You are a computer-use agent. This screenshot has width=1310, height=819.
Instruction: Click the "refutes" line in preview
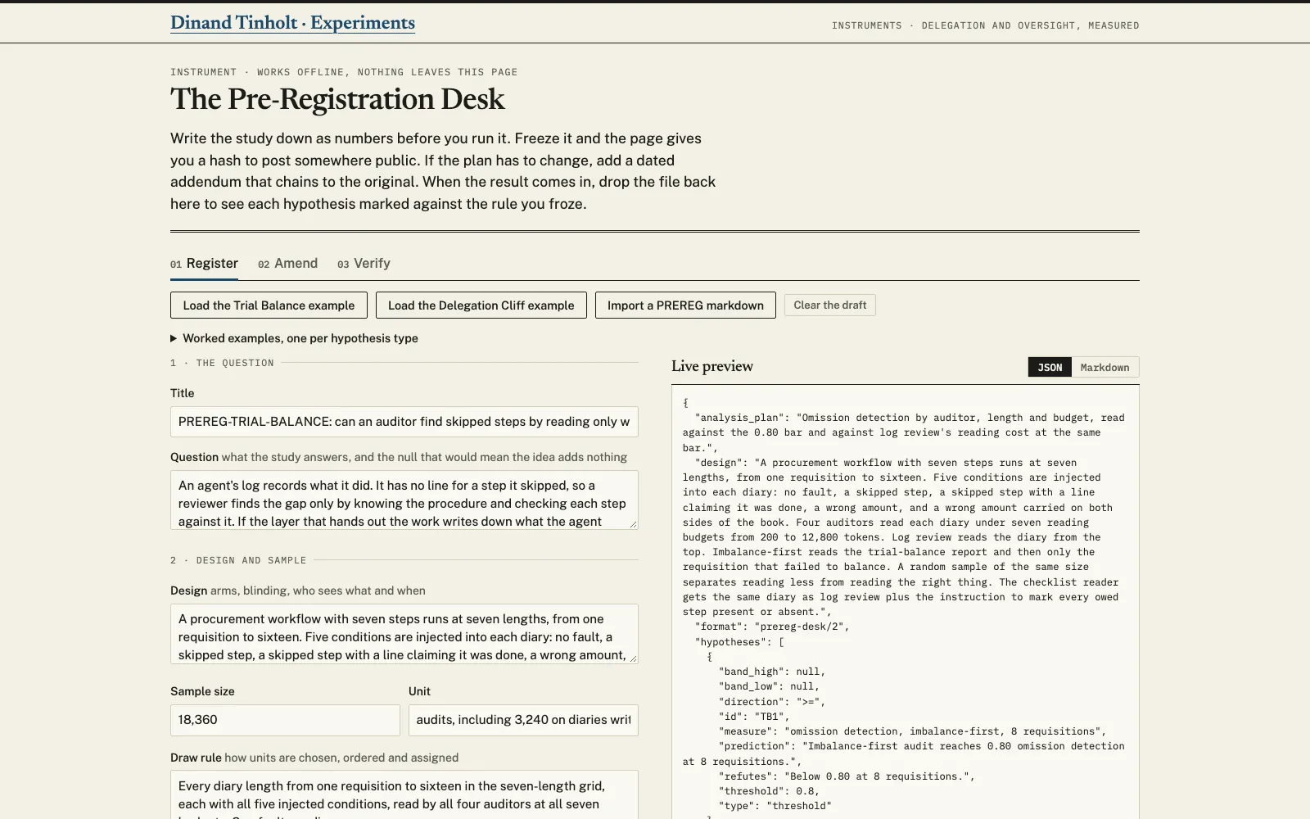(x=847, y=776)
